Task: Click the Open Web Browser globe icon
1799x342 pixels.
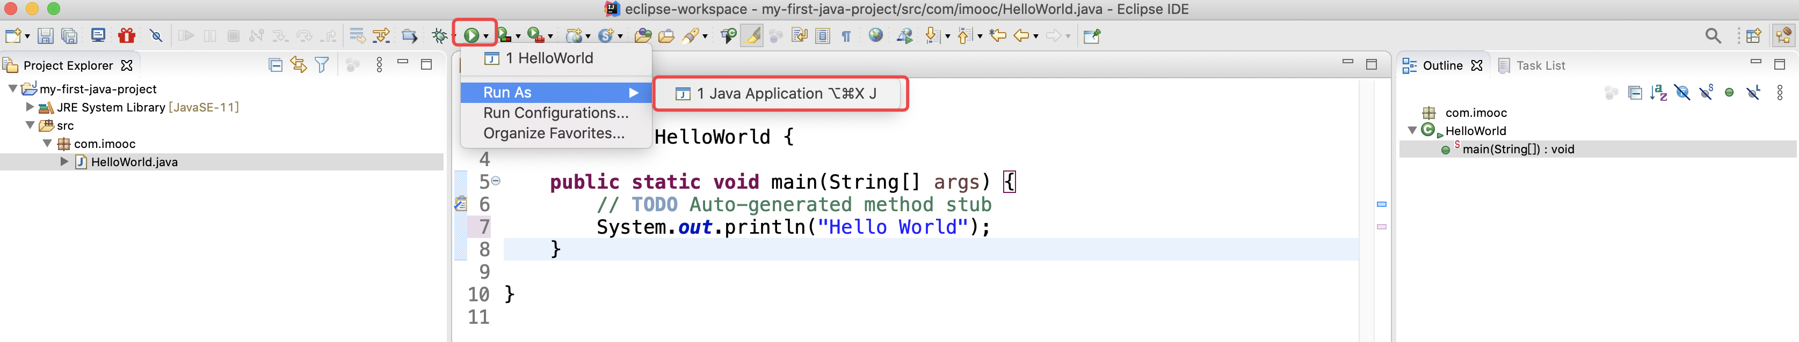Action: [x=876, y=35]
